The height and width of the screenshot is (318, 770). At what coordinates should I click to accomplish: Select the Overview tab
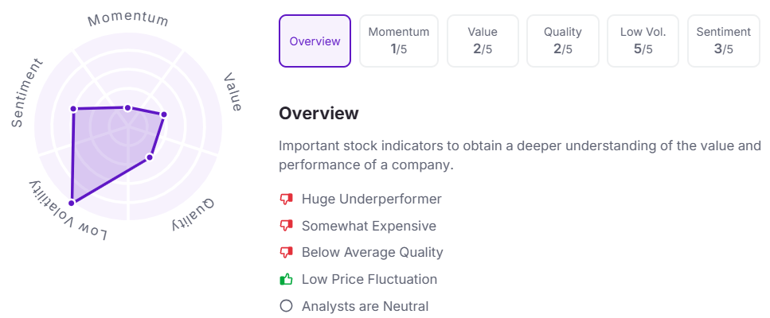pos(315,41)
